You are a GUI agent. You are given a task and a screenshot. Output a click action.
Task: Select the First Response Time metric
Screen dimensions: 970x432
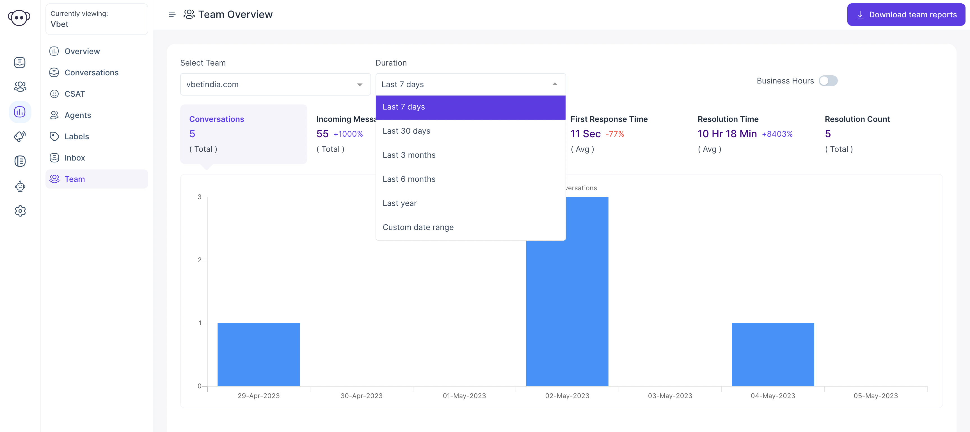(625, 134)
